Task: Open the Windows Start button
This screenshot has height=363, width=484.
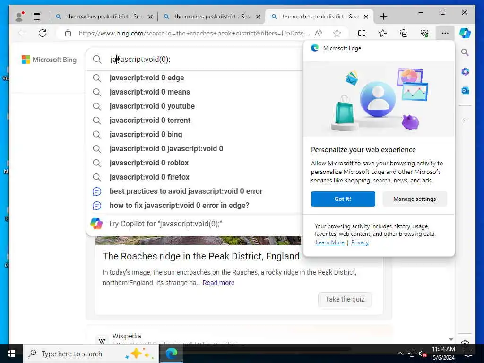Action: click(11, 354)
